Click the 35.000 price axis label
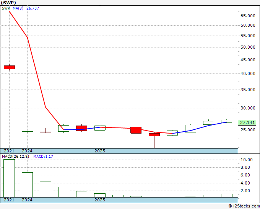This screenshot has width=260, height=209. (248, 90)
